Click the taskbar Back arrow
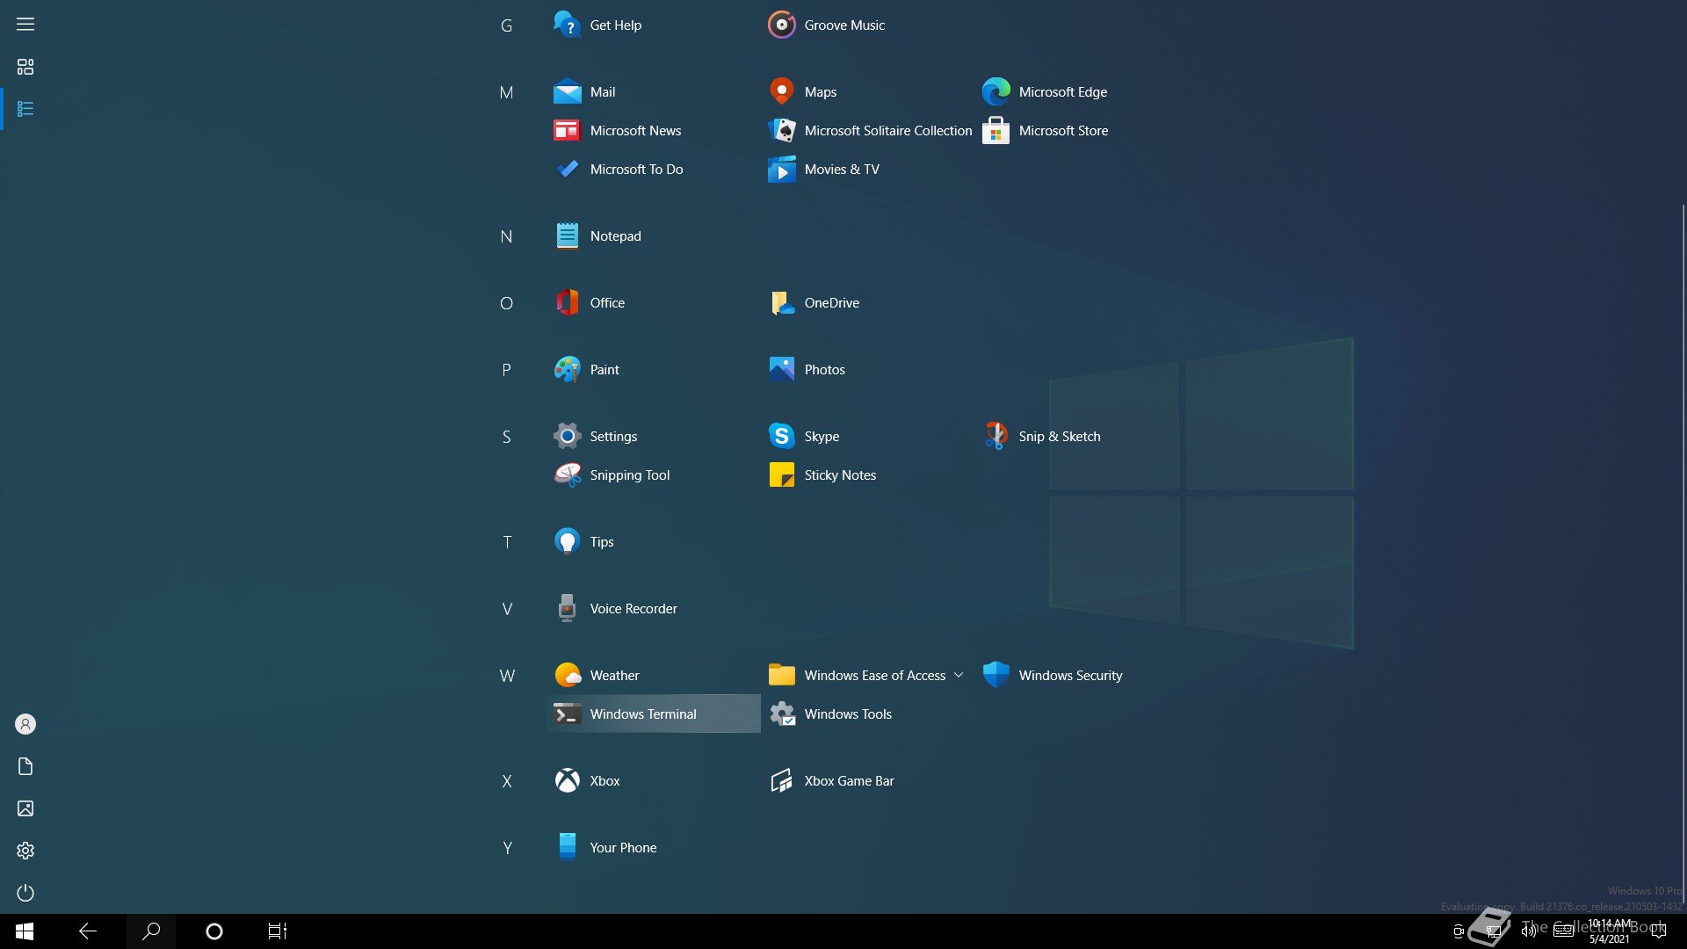The width and height of the screenshot is (1687, 949). (x=88, y=931)
